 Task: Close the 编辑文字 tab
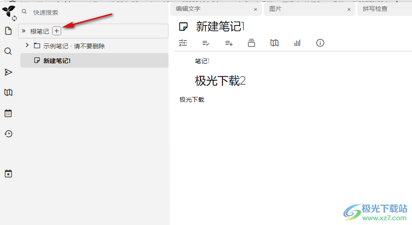tap(255, 9)
